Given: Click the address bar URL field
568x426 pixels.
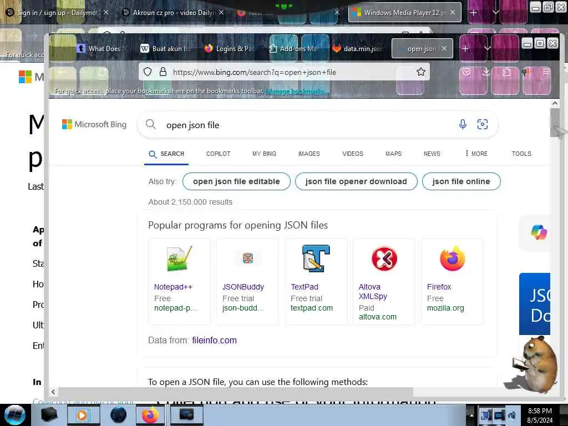Looking at the screenshot, I should [285, 72].
